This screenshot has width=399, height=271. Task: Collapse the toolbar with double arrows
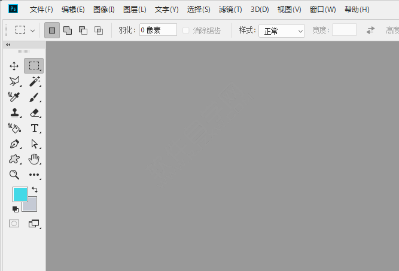(8, 45)
